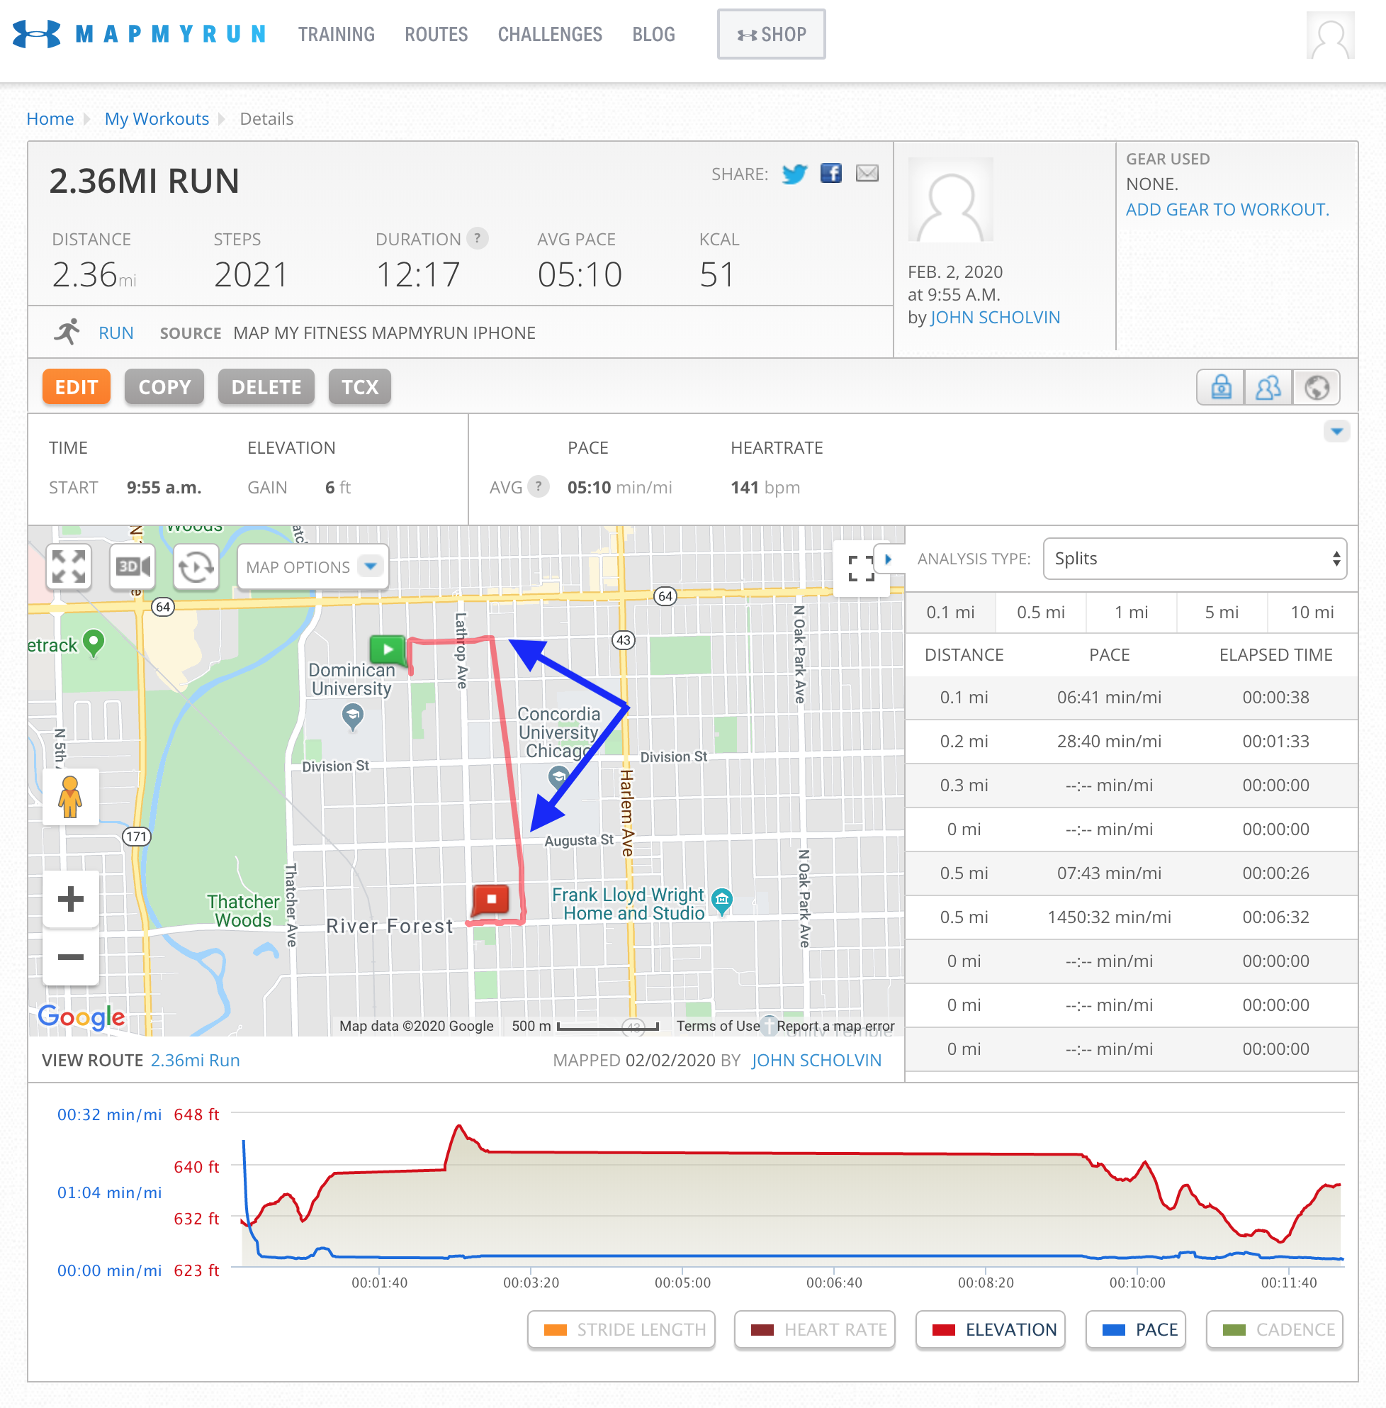The height and width of the screenshot is (1408, 1386).
Task: Toggle Elevation chart series
Action: click(990, 1329)
